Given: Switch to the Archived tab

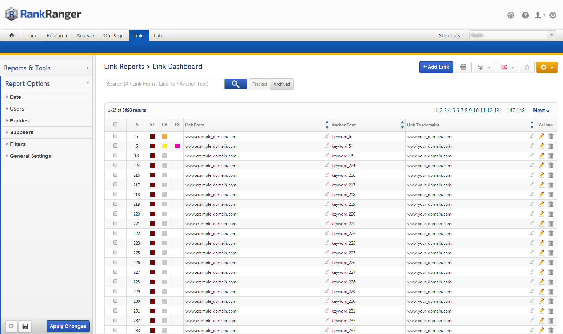Looking at the screenshot, I should coord(282,84).
